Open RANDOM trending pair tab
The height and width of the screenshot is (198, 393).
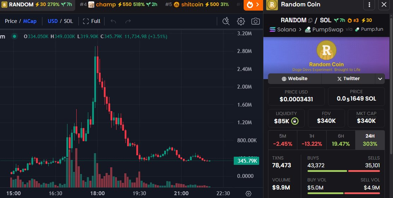pyautogui.click(x=37, y=5)
